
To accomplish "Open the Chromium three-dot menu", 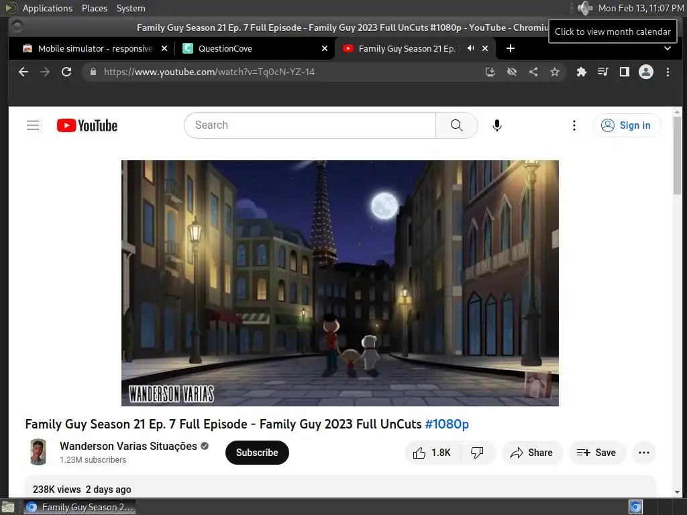I will click(x=668, y=72).
